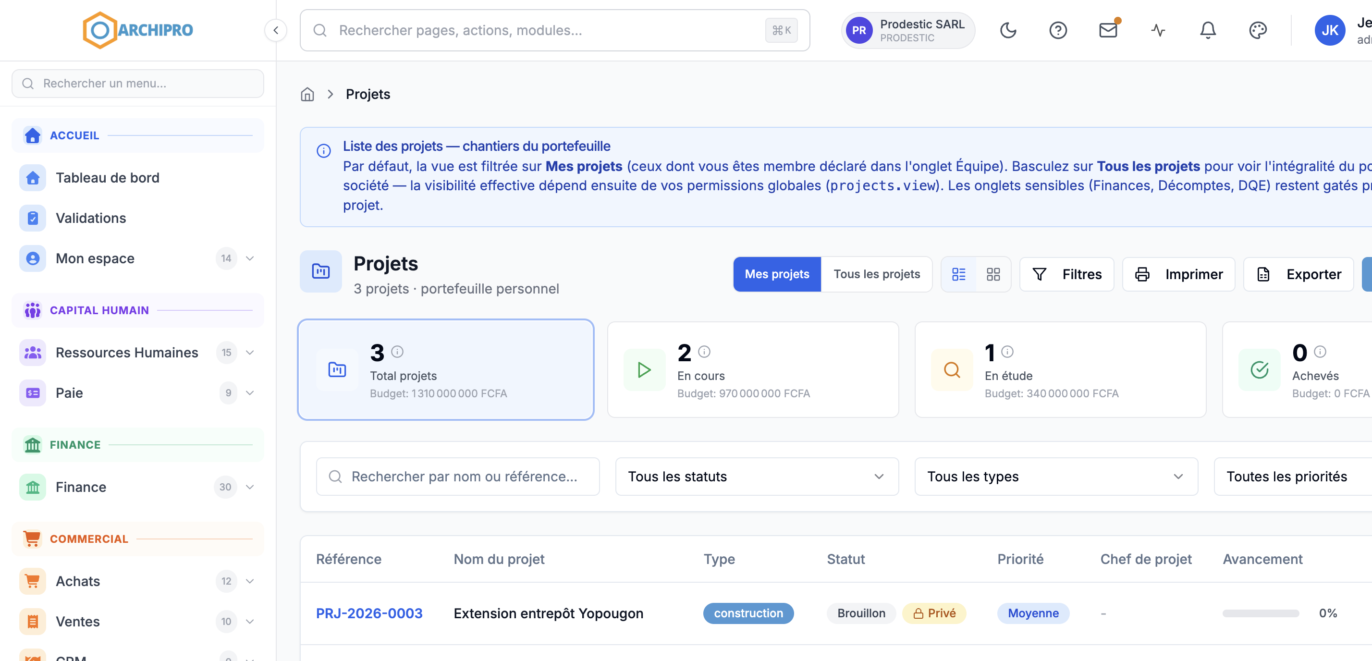Open project link PRJ-2026-0003

(x=369, y=613)
